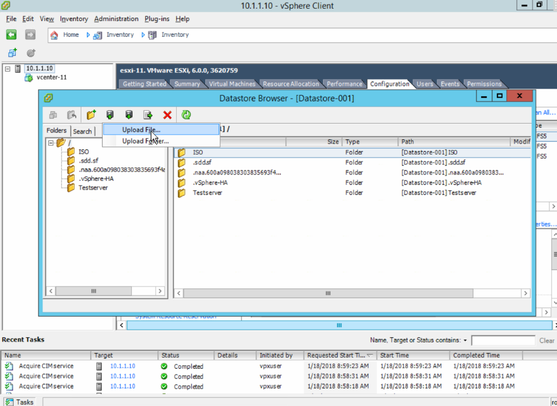Click the new virtual machine toolbar icon
Image resolution: width=557 pixels, height=406 pixels.
point(12,53)
